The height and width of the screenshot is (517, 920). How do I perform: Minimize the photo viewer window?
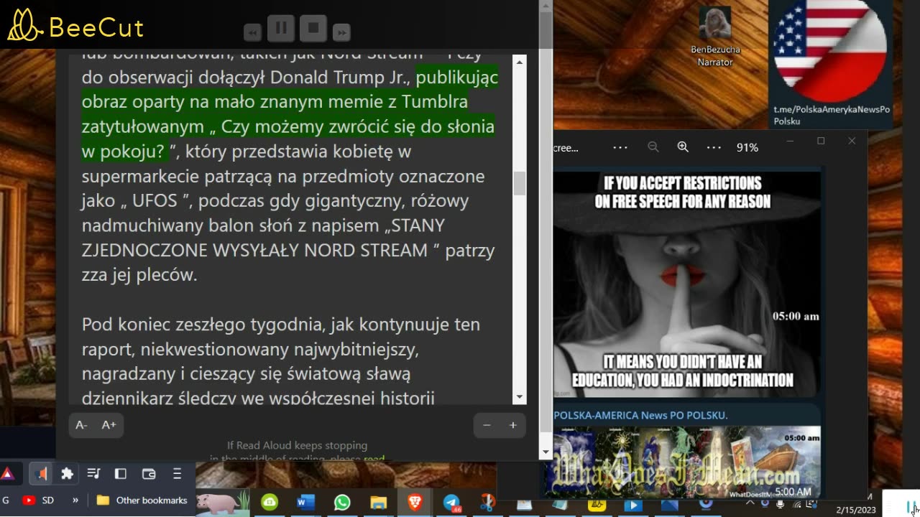(790, 141)
